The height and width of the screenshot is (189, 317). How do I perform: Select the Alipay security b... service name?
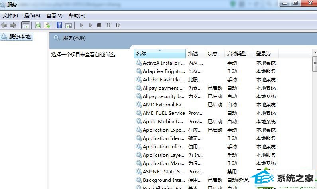point(163,96)
